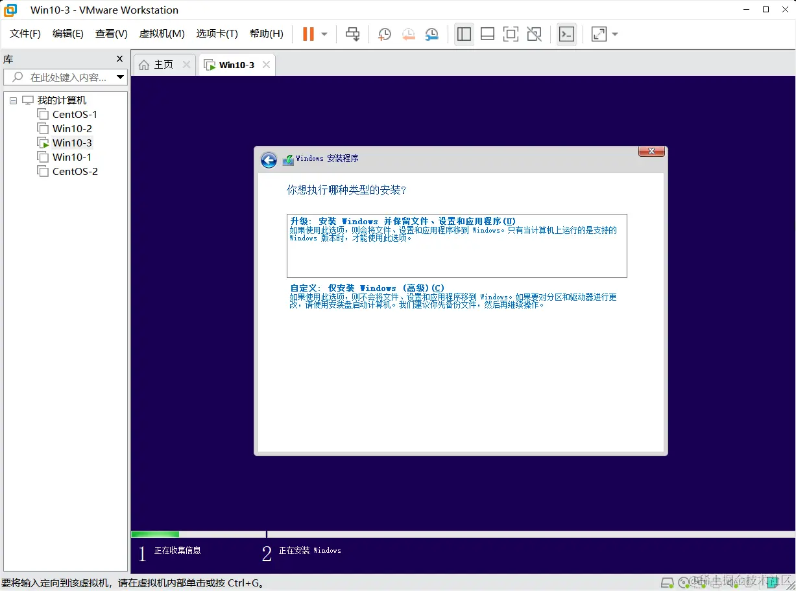Maximize the VMware Workstation window
This screenshot has height=591, width=796.
(766, 10)
